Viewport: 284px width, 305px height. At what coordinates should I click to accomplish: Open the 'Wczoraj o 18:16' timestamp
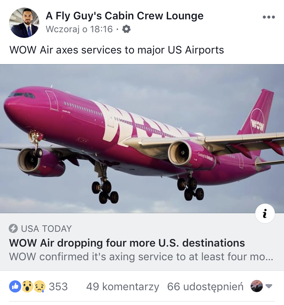tap(79, 29)
